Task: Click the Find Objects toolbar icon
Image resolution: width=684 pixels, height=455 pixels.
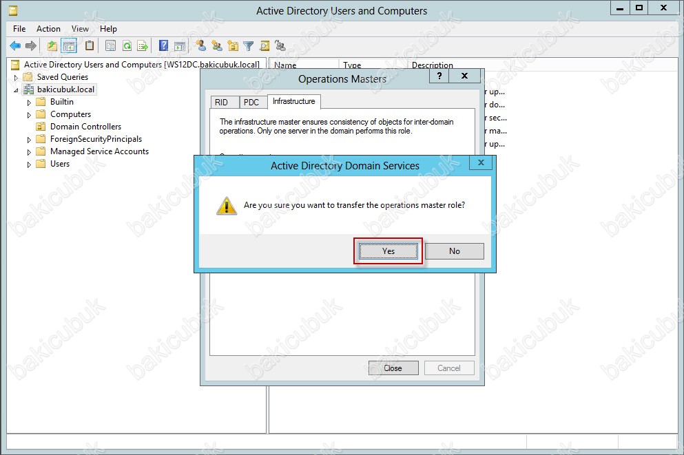Action: pos(265,45)
